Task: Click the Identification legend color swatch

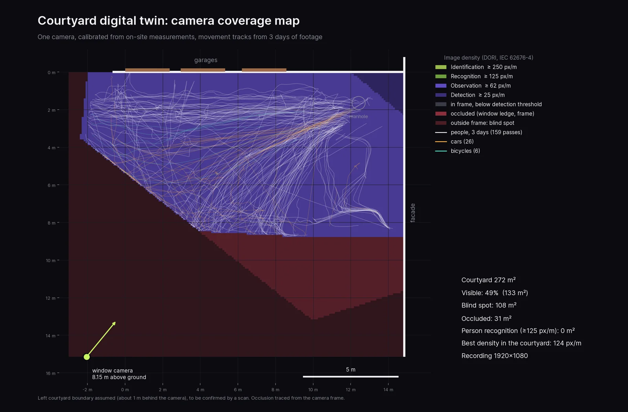Action: pyautogui.click(x=441, y=67)
